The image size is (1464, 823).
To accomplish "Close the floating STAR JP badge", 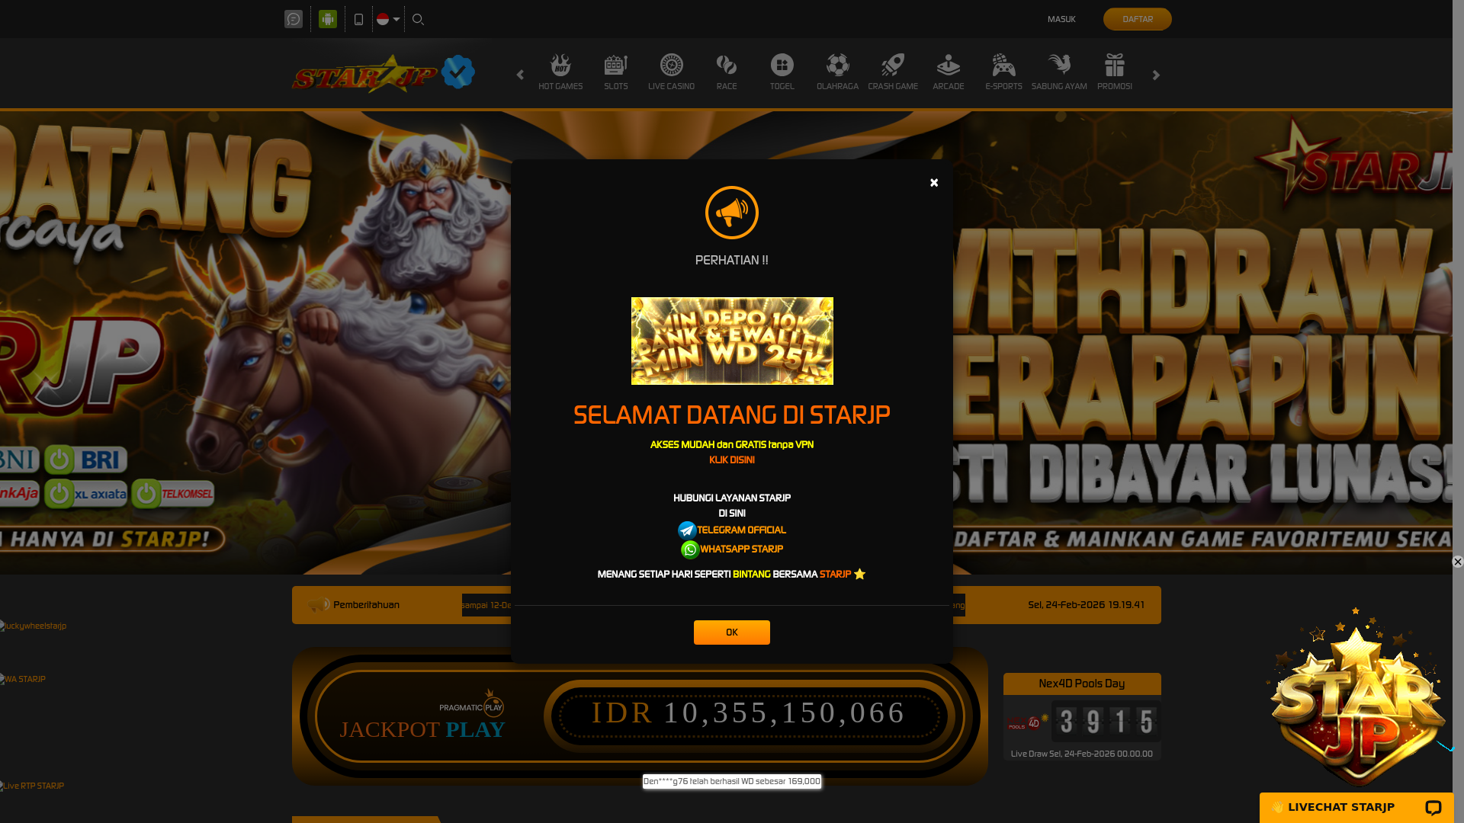I will (1457, 562).
